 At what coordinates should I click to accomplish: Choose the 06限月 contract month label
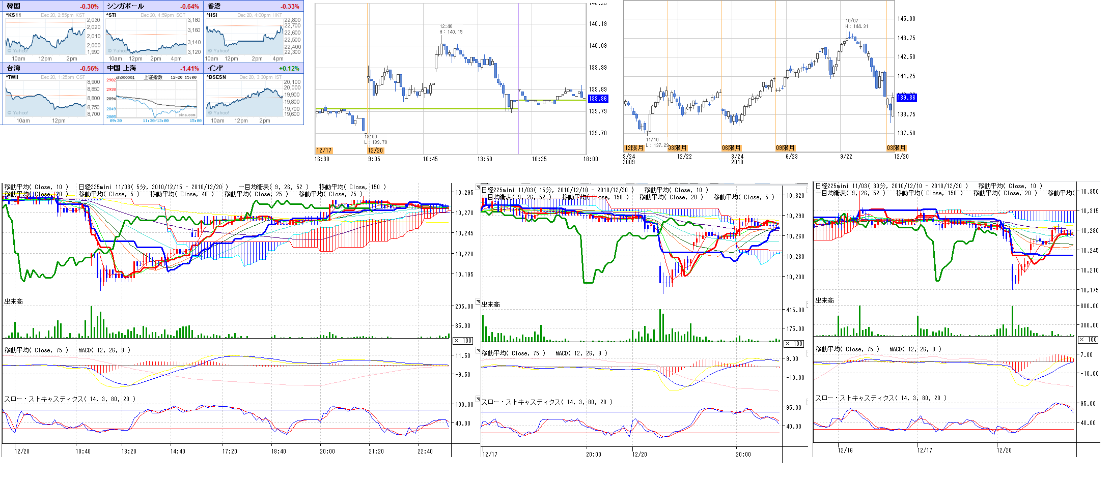[731, 148]
